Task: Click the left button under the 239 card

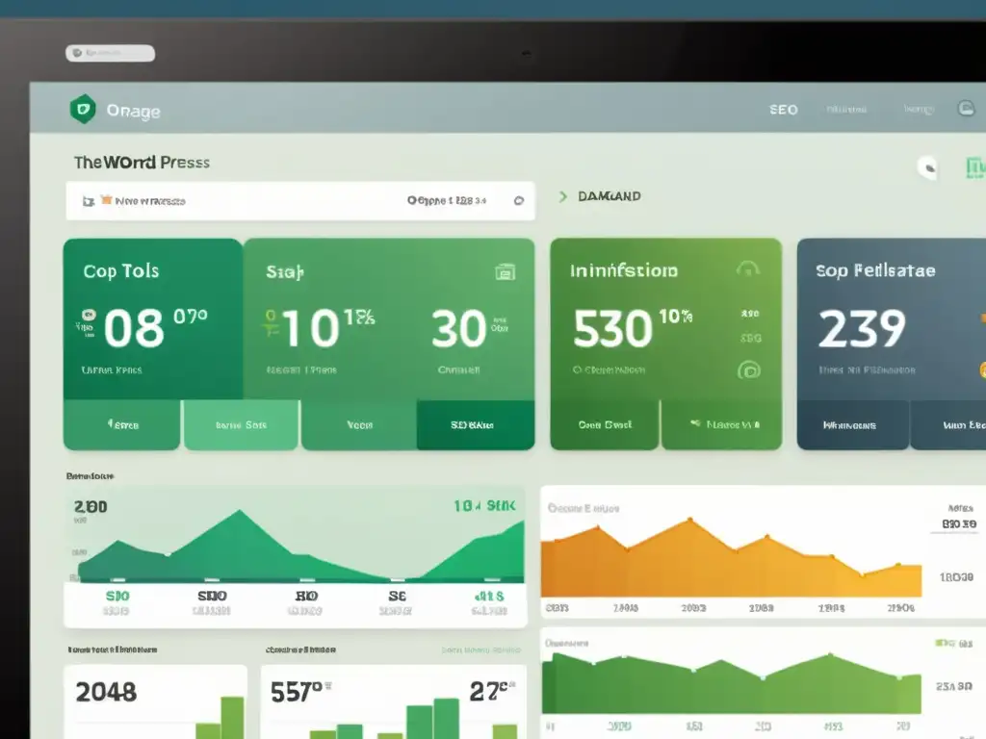Action: (852, 424)
